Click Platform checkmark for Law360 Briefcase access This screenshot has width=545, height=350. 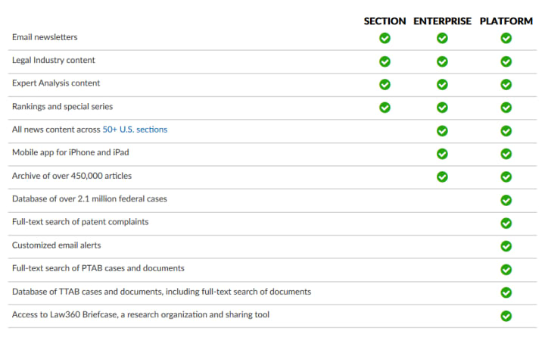[x=506, y=316]
